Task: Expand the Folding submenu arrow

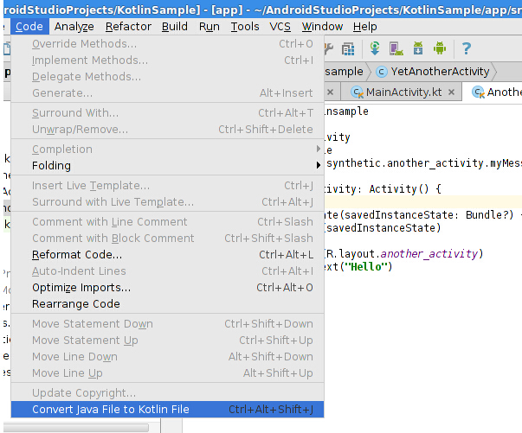Action: coord(319,165)
